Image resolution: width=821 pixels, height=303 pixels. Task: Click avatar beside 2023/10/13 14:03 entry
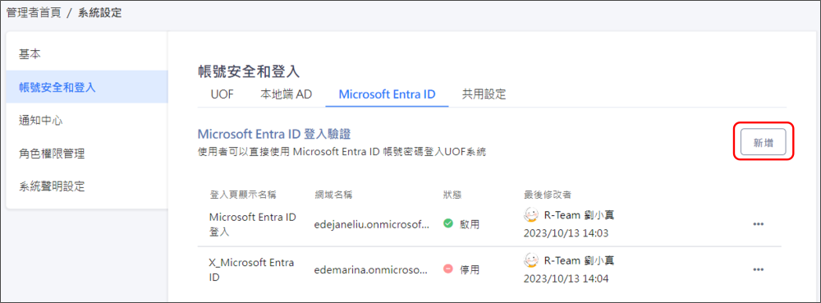531,215
